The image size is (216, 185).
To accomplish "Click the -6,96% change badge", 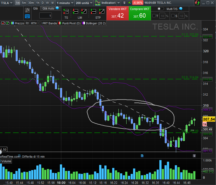I will click(x=138, y=3).
